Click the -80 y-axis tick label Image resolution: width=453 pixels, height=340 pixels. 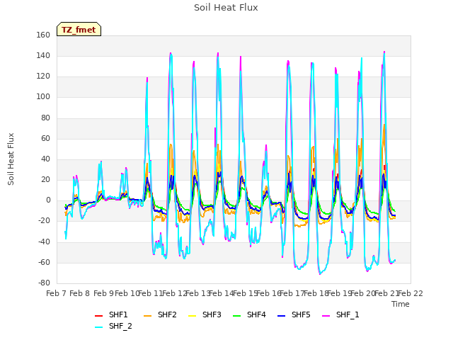[x=44, y=283]
